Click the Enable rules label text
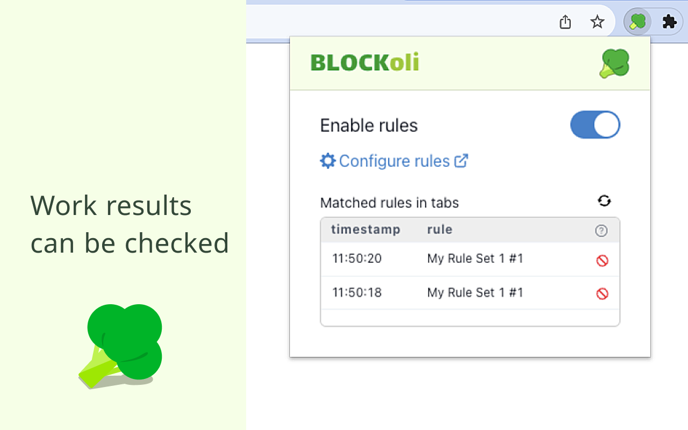Viewport: 688px width, 430px height. pos(369,125)
